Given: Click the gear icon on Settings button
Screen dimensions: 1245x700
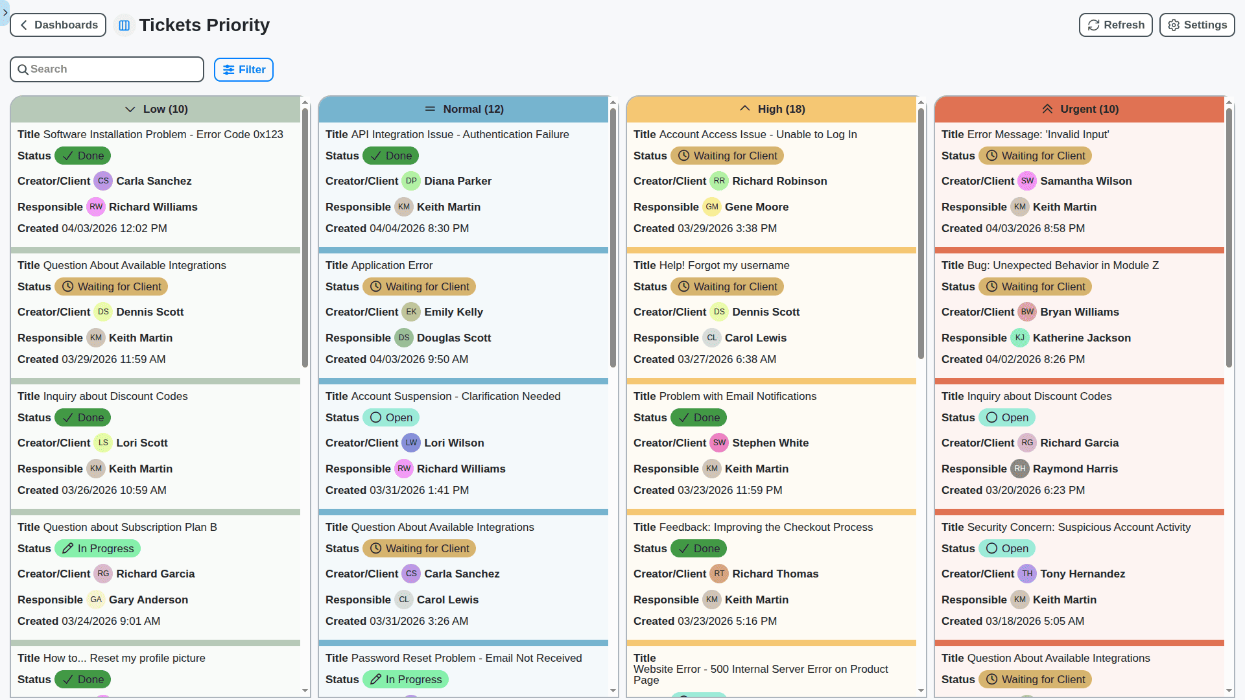Looking at the screenshot, I should [1174, 25].
